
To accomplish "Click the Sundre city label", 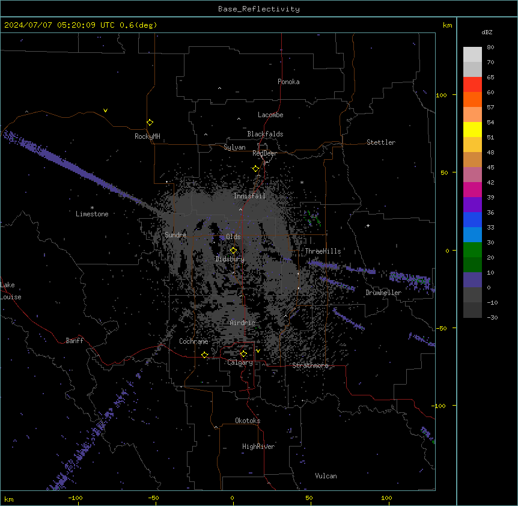I will pyautogui.click(x=175, y=235).
